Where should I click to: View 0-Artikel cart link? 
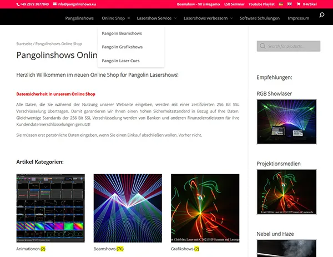click(310, 4)
